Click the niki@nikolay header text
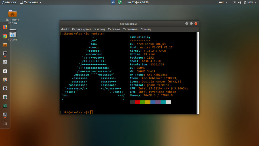Viewport: 259px width, 146px height. (x=140, y=37)
